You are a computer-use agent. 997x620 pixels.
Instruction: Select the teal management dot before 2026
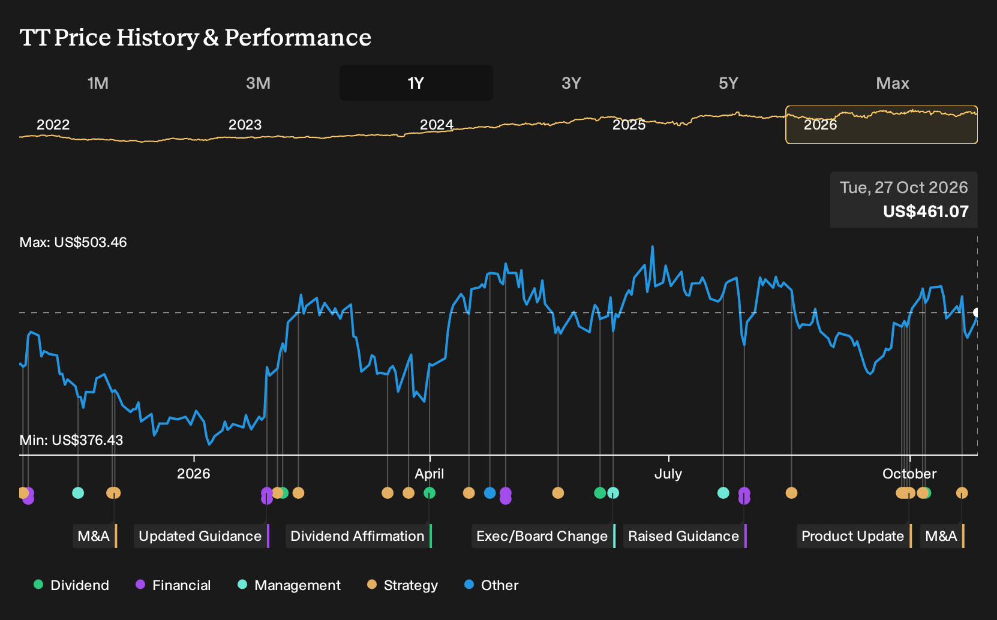78,493
